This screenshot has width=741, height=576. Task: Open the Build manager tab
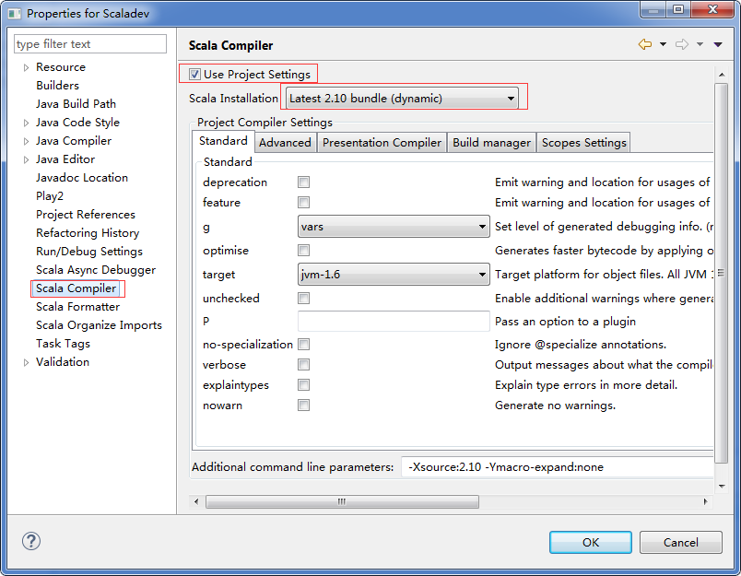tap(491, 143)
